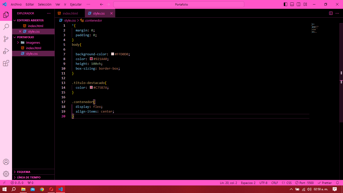Change indentation Espacios: 2
343x193 pixels.
pyautogui.click(x=248, y=183)
